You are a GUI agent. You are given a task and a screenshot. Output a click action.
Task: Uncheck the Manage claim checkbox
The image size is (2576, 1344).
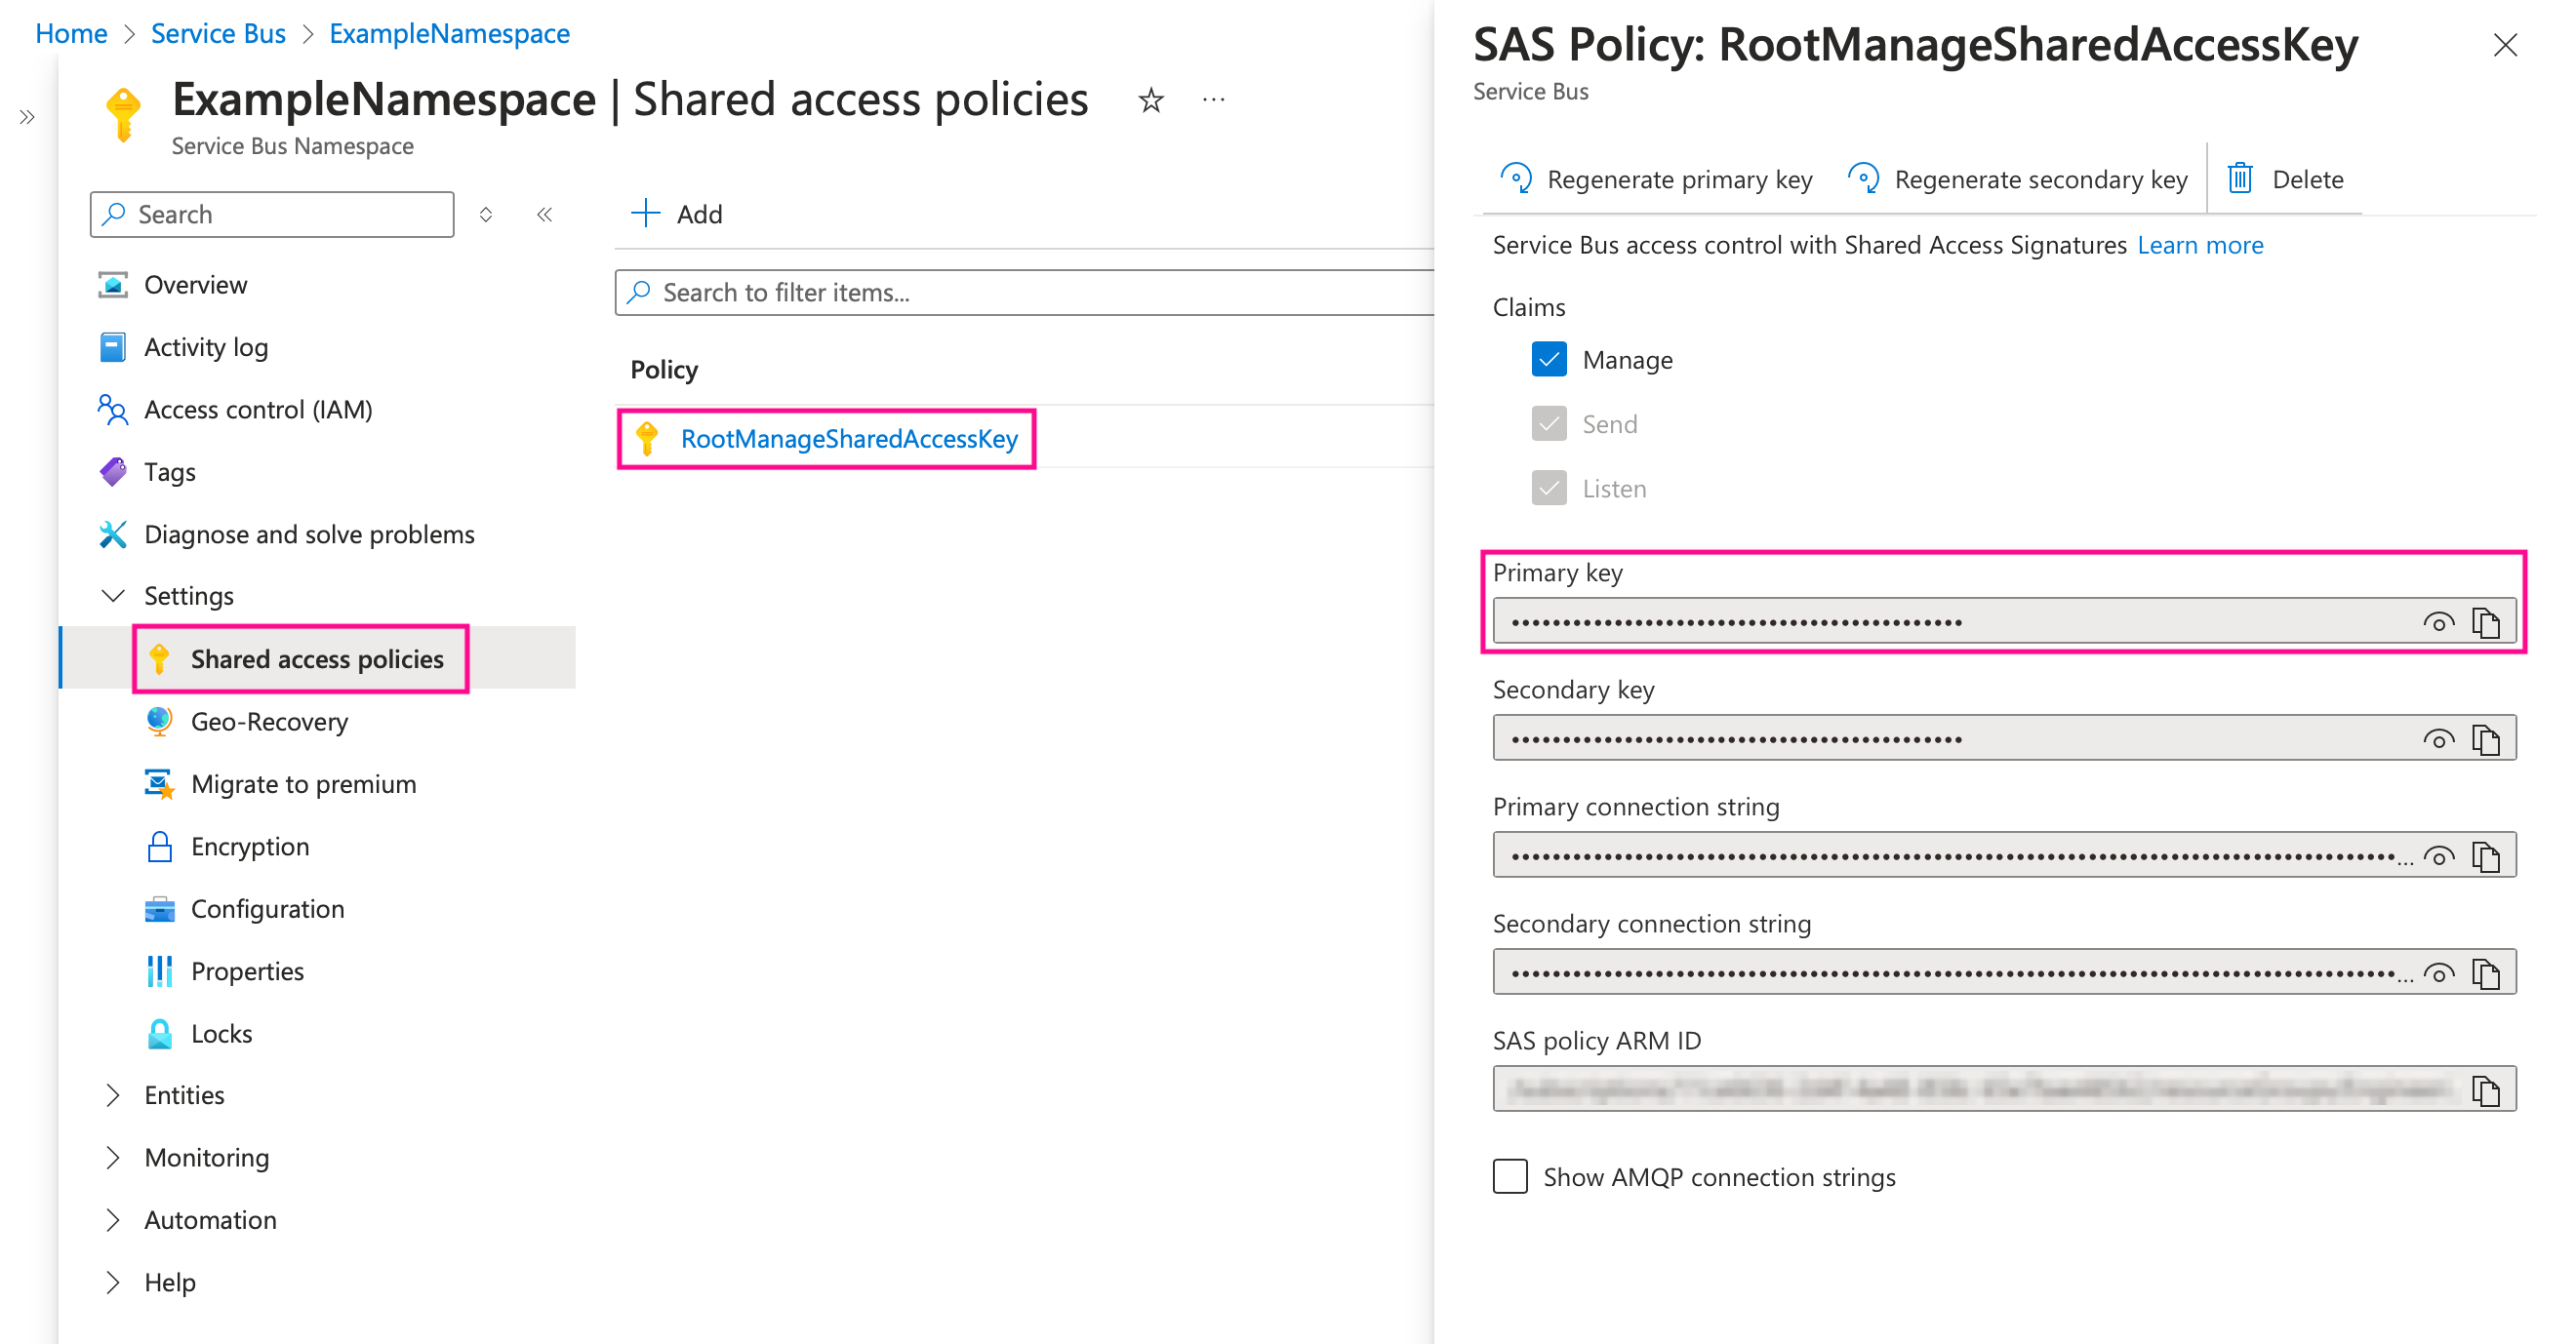point(1549,360)
